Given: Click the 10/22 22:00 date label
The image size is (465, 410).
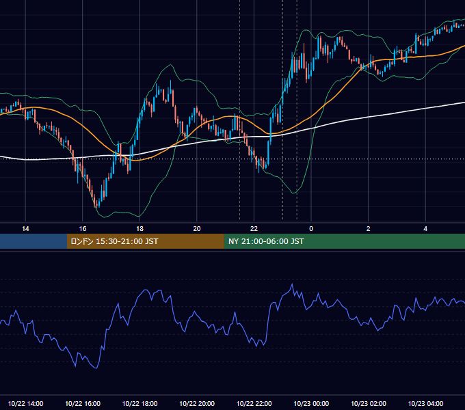Looking at the screenshot, I should [x=254, y=403].
